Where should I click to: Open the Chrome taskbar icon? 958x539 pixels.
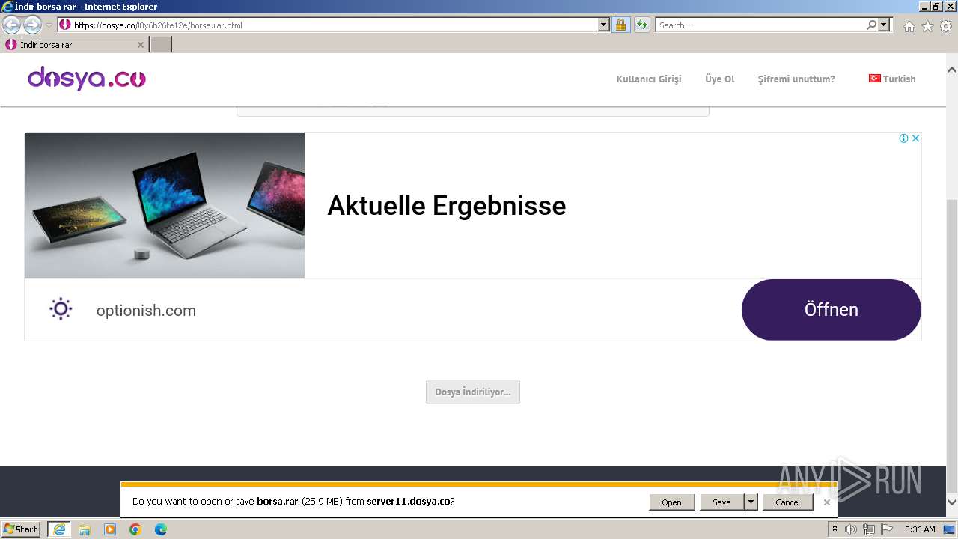tap(135, 529)
